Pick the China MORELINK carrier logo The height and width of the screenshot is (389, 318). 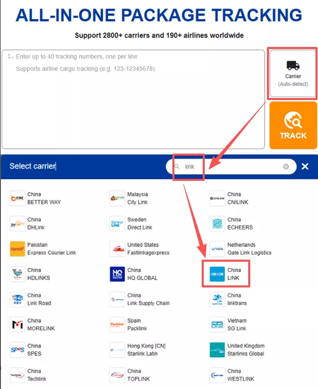click(17, 324)
